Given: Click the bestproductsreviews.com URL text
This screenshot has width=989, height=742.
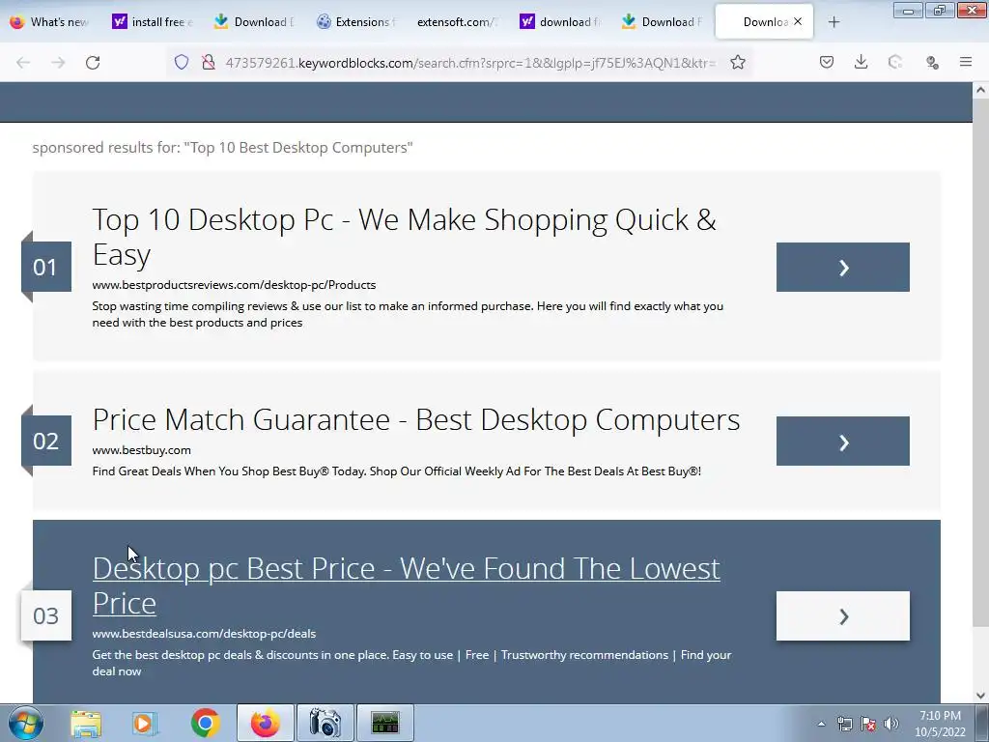Looking at the screenshot, I should click(234, 285).
